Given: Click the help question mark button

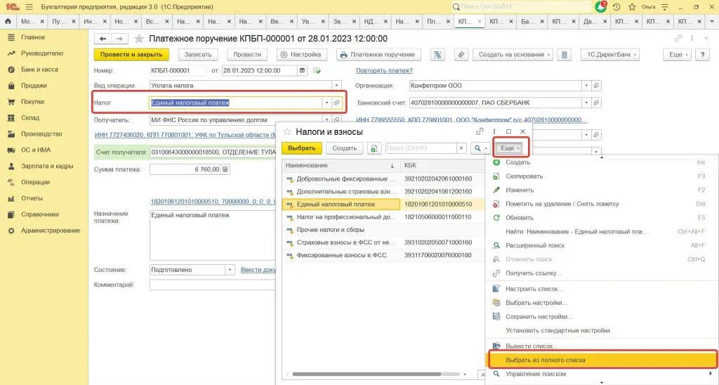Looking at the screenshot, I should [x=702, y=55].
